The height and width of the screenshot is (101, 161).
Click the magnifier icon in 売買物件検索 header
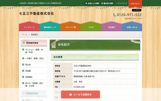click(x=24, y=43)
